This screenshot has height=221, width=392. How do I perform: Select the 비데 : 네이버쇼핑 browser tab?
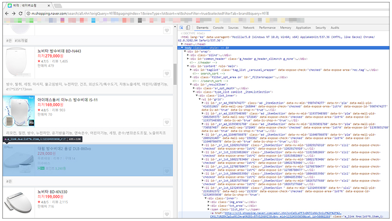(x=28, y=5)
